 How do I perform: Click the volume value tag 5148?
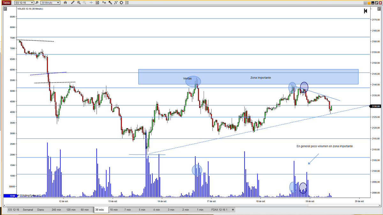pyautogui.click(x=10, y=196)
